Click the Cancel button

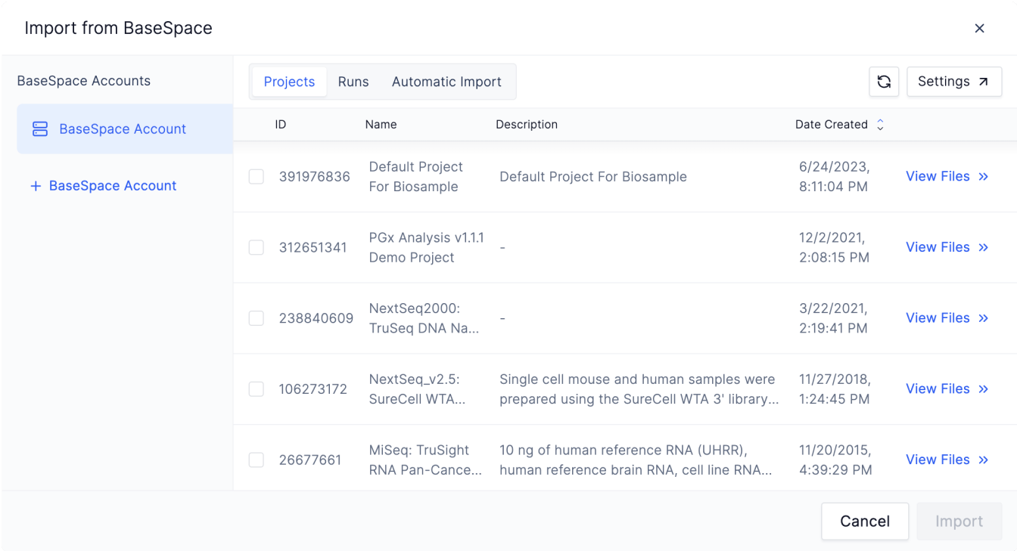[865, 522]
